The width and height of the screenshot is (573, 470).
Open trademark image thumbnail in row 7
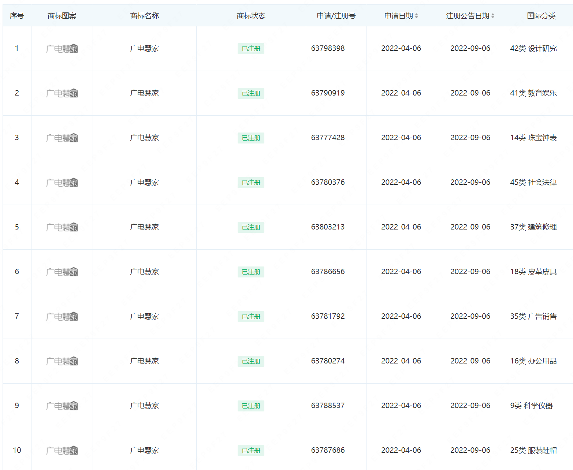click(x=62, y=317)
